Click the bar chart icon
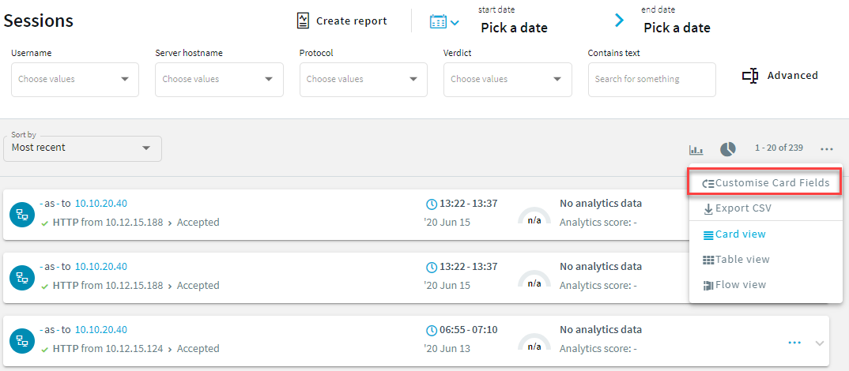This screenshot has width=849, height=371. click(x=696, y=149)
